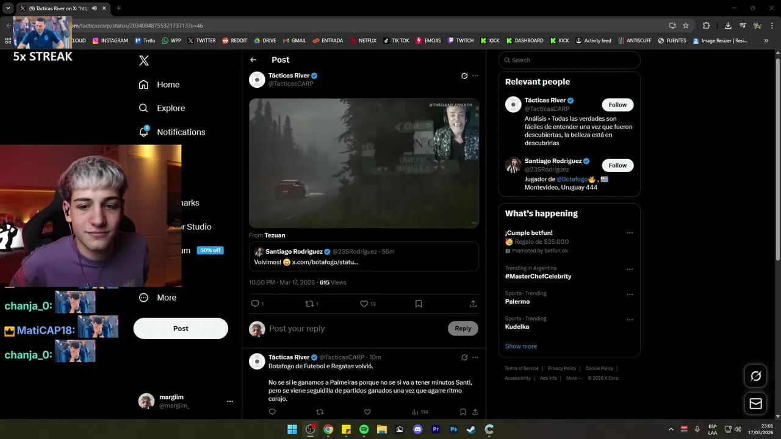The height and width of the screenshot is (439, 781).
Task: Open Steam from the taskbar
Action: (x=471, y=429)
